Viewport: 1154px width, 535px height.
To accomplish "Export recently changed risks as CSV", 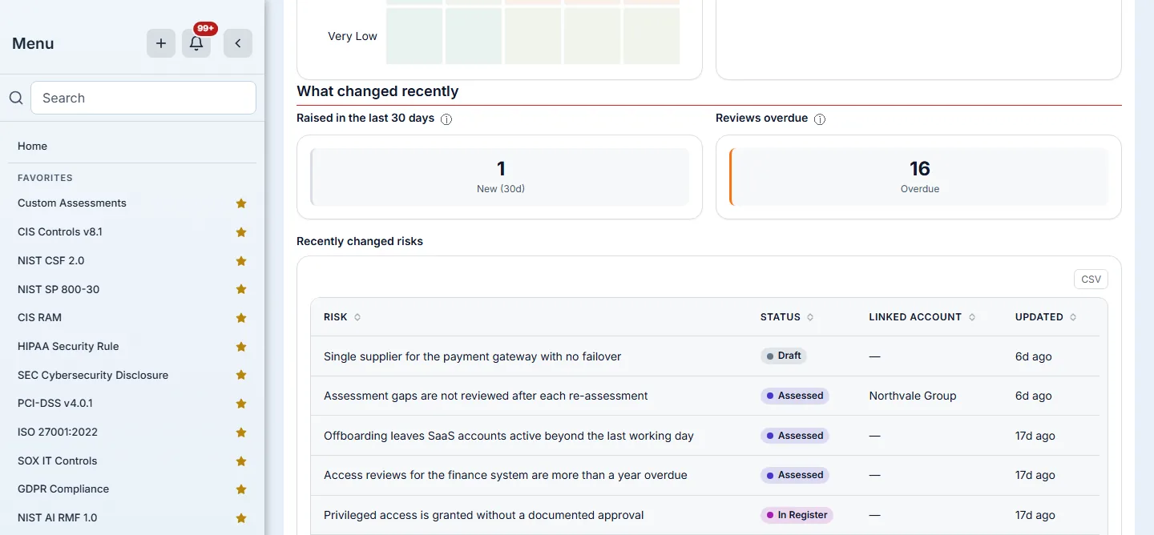I will point(1091,280).
